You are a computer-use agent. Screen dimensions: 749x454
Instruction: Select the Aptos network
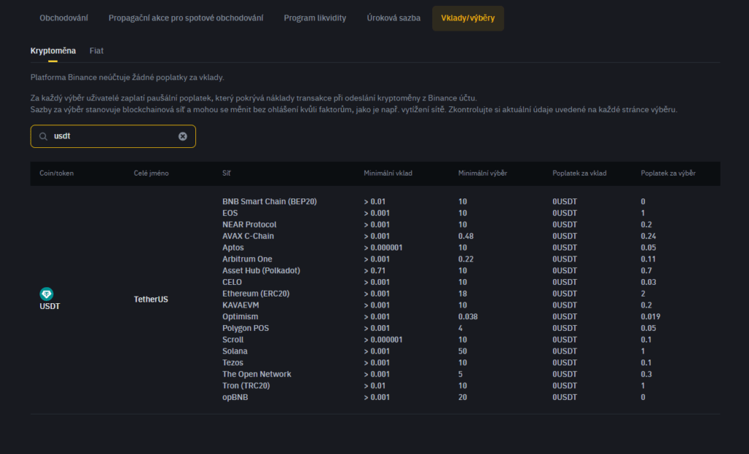(233, 248)
